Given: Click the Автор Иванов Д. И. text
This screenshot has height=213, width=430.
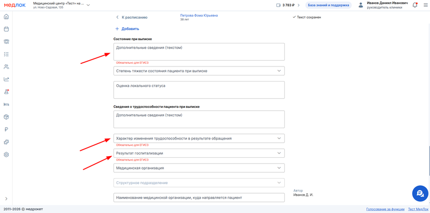Looking at the screenshot, I should coord(303,193).
